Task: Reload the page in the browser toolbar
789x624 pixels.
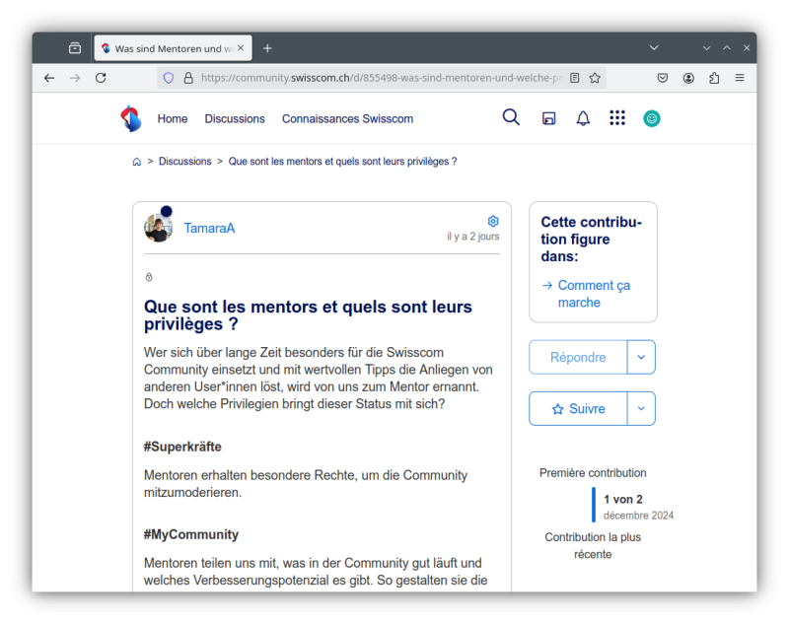Action: [101, 78]
